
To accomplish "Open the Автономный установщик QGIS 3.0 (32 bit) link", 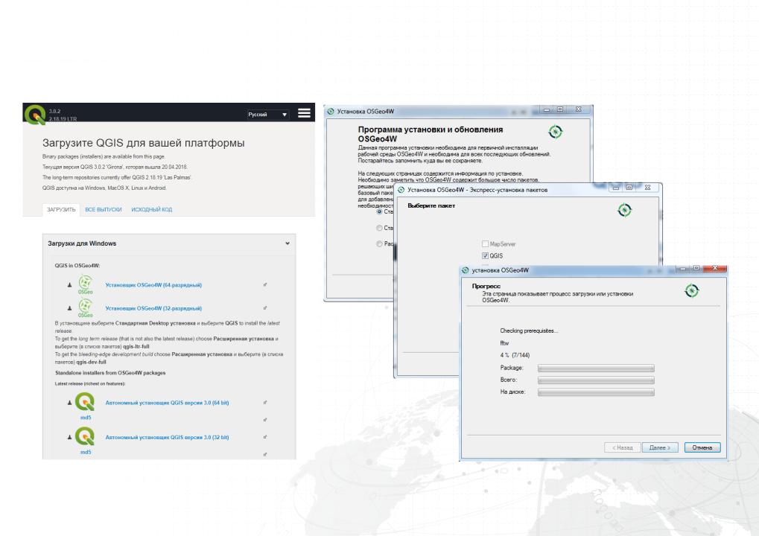I will click(x=167, y=437).
